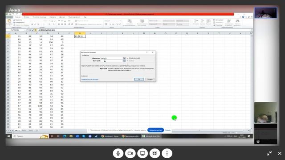Click the cancel X in the formula bar
The image size is (285, 160).
pos(30,30)
